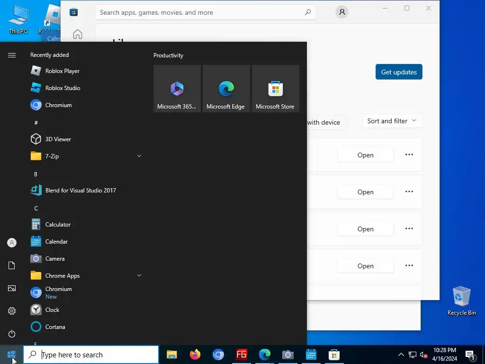Viewport: 485px width, 364px height.
Task: Open the Clock app
Action: tap(87, 309)
